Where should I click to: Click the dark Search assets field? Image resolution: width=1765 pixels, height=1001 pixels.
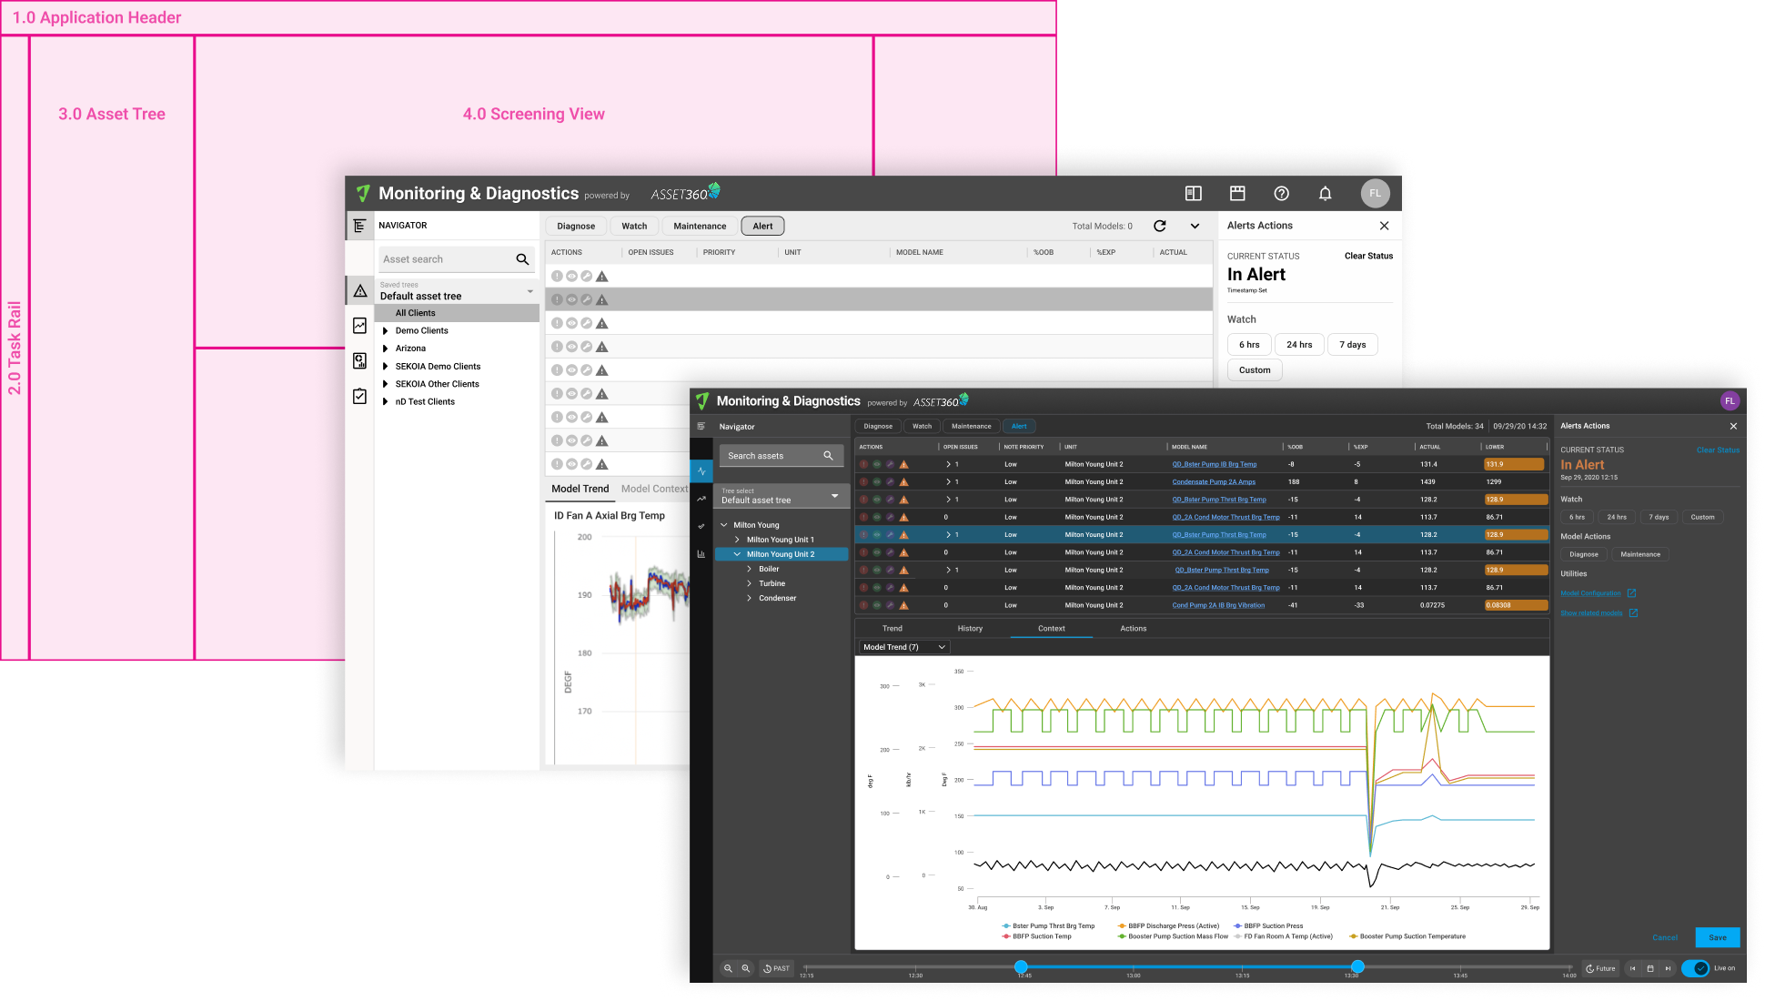click(x=782, y=456)
